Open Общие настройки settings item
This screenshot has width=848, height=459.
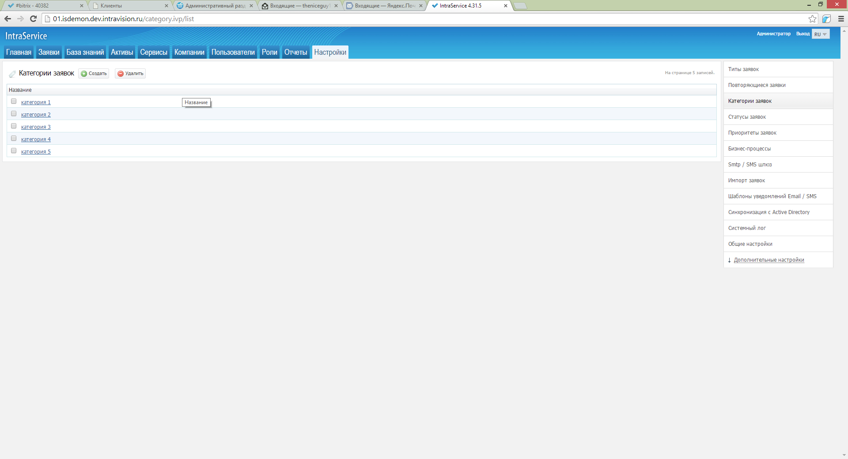pos(778,244)
